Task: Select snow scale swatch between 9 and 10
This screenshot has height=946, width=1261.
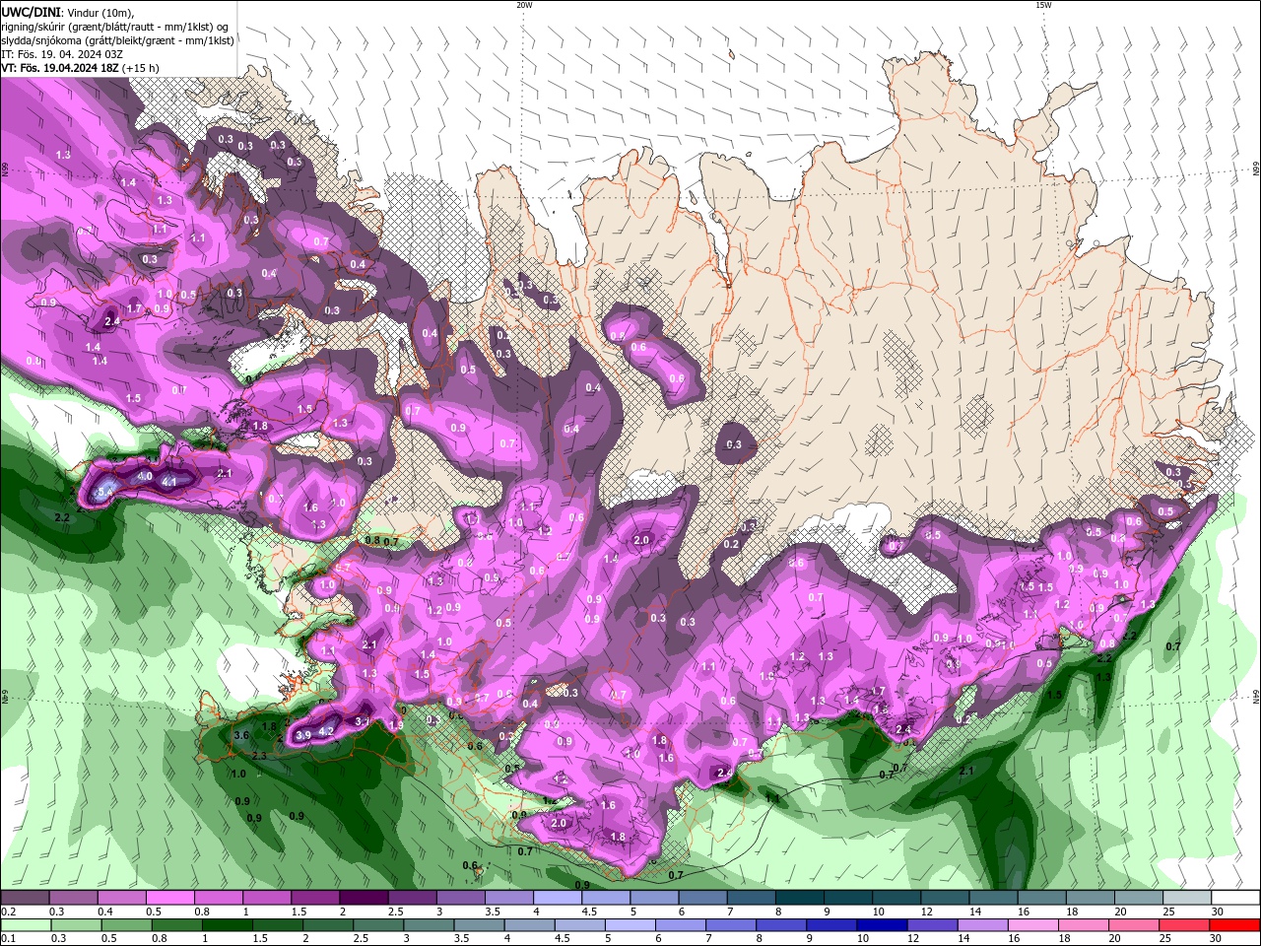Action: click(x=847, y=898)
